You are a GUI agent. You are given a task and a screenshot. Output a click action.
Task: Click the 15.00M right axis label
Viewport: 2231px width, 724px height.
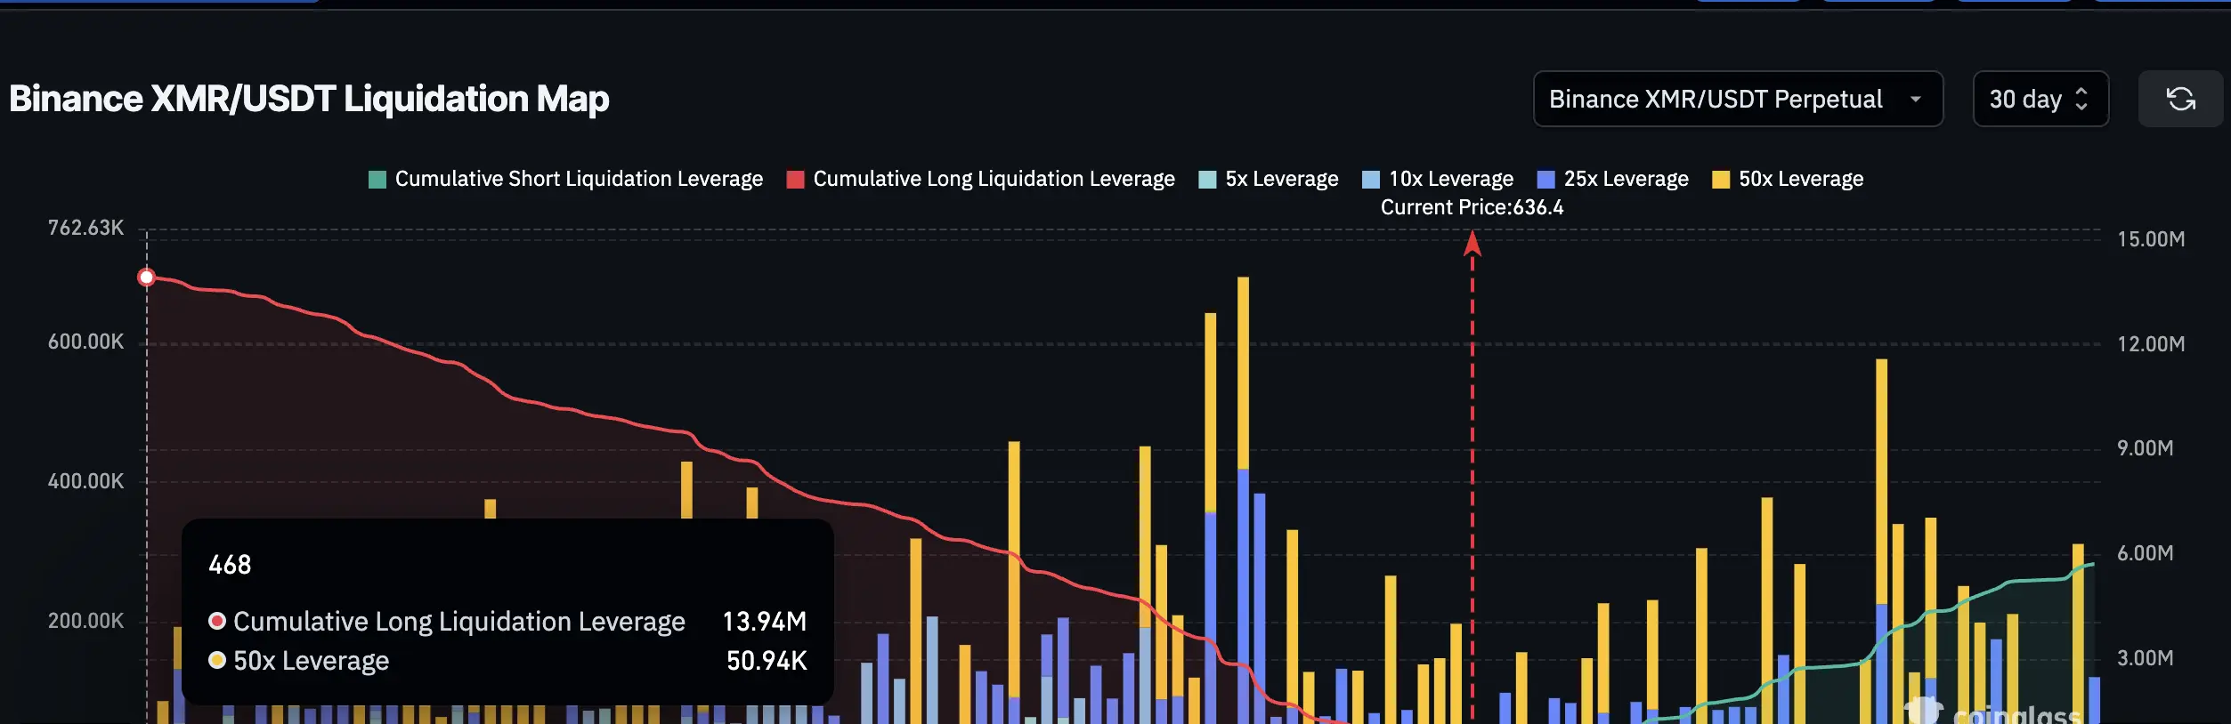coord(2151,239)
